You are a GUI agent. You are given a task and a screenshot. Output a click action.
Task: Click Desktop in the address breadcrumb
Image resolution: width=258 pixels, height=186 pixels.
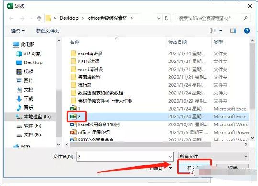(69, 18)
